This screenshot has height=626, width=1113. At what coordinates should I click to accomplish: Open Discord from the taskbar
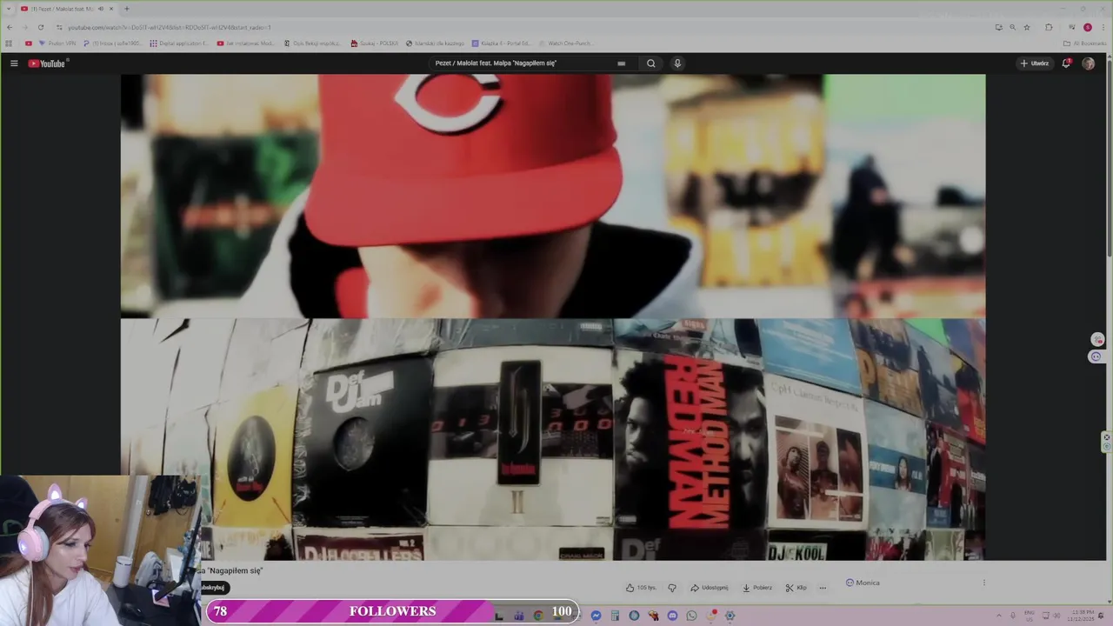click(x=672, y=616)
